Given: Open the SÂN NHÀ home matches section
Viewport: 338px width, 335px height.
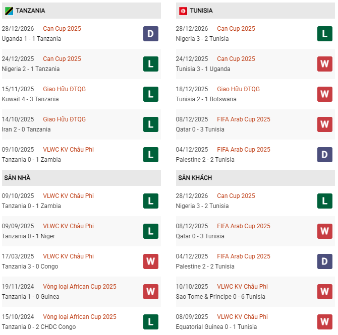Looking at the screenshot, I should point(17,178).
